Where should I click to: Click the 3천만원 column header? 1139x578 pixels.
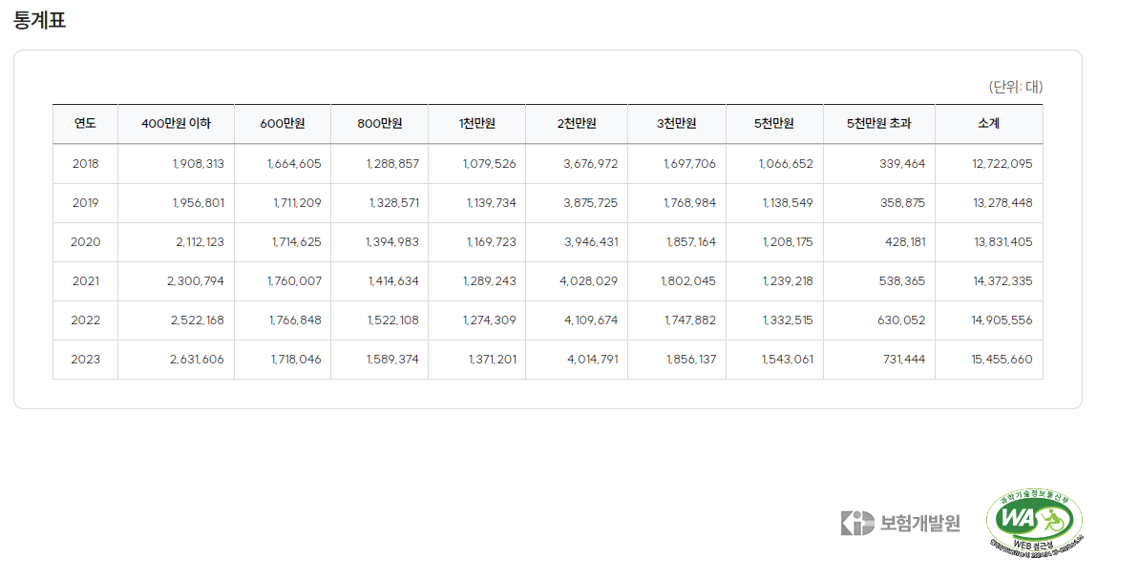pos(676,123)
